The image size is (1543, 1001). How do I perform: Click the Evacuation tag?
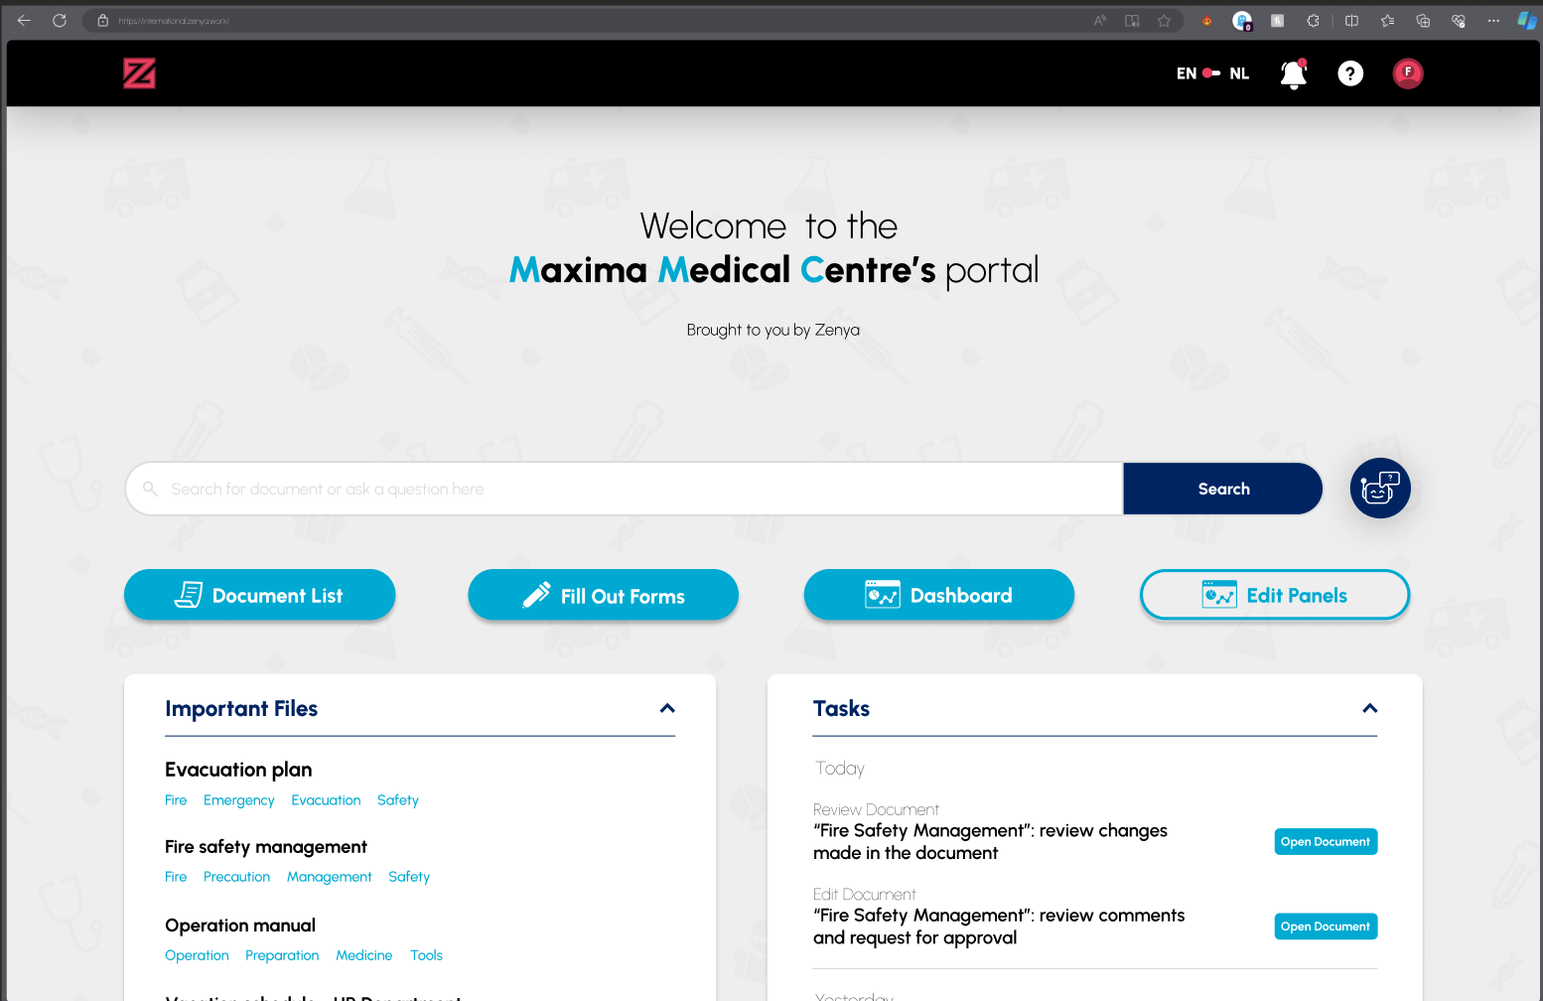click(x=326, y=800)
